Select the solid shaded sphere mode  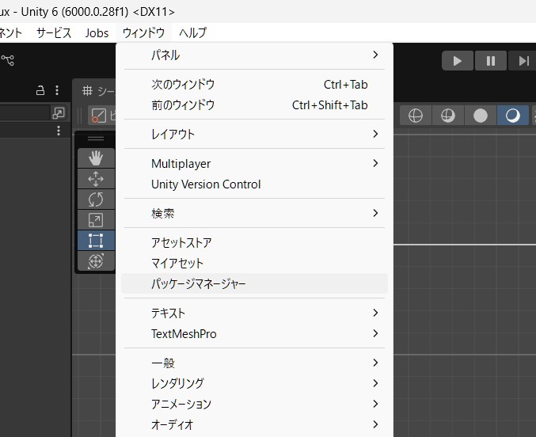pos(481,116)
